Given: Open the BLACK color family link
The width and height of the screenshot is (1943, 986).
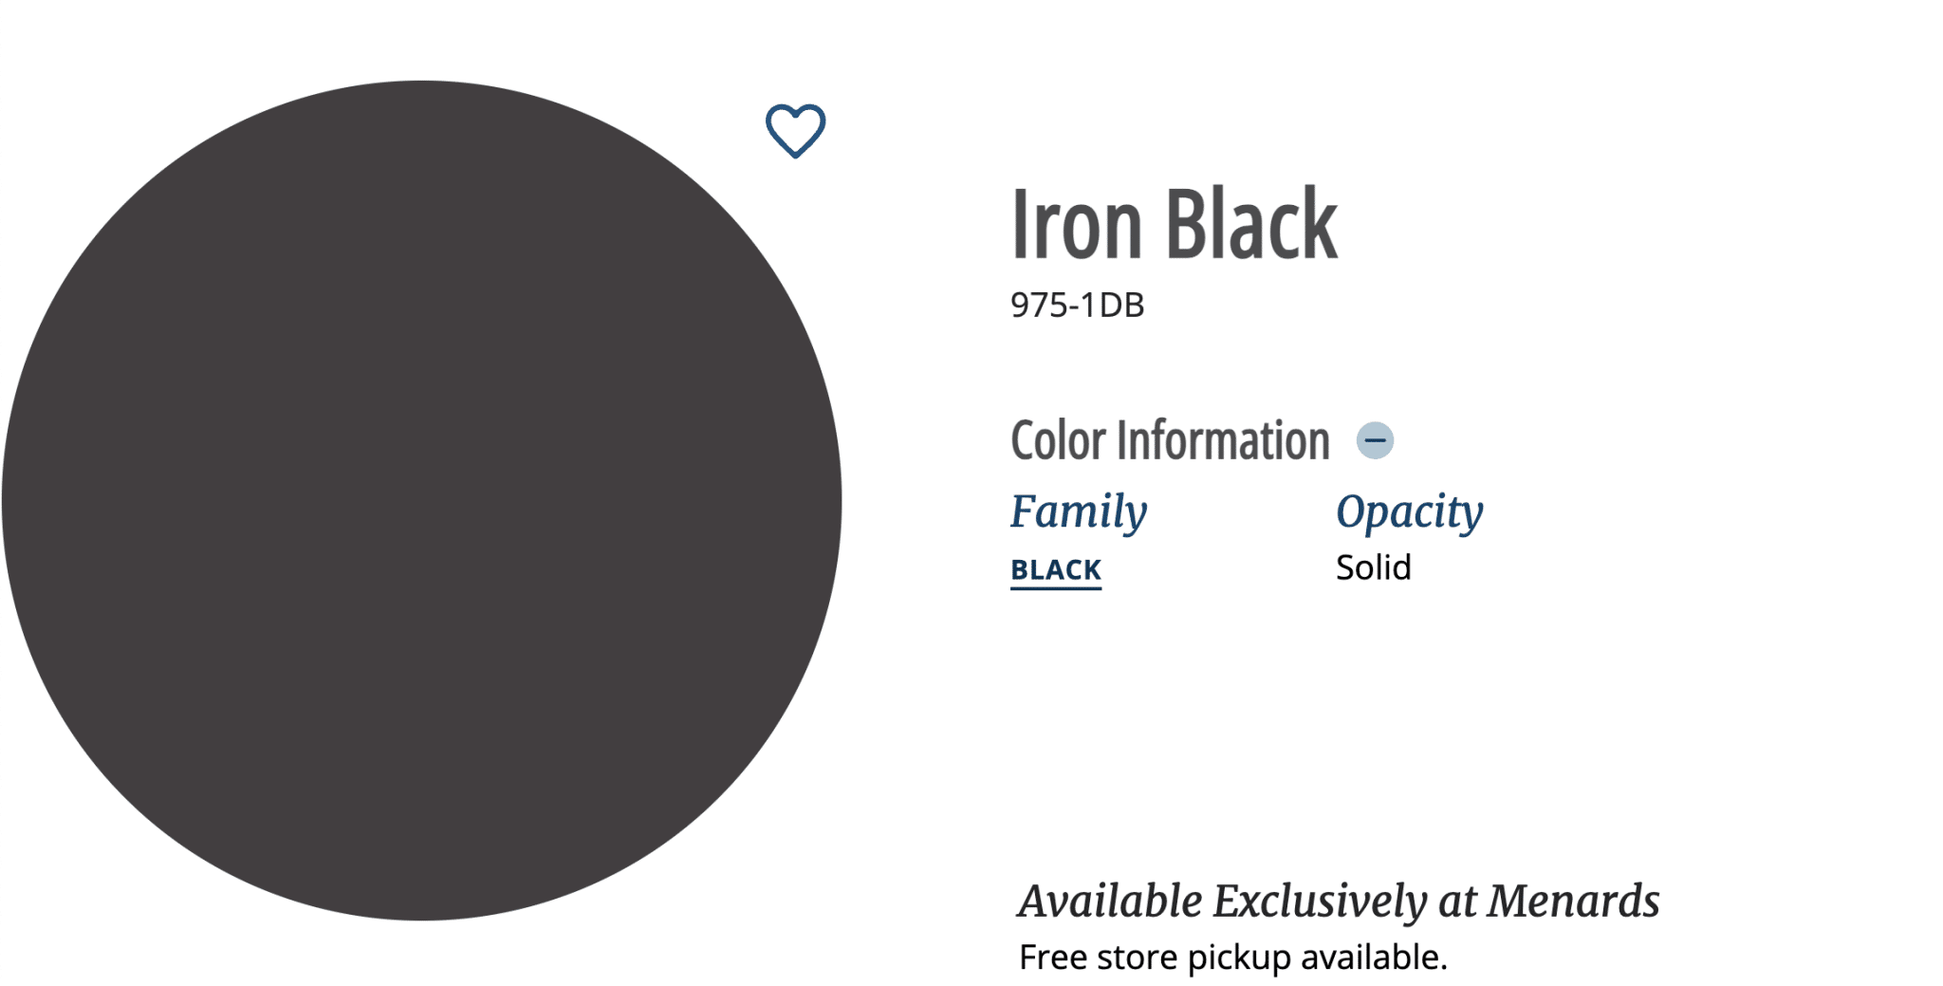Looking at the screenshot, I should point(1055,569).
